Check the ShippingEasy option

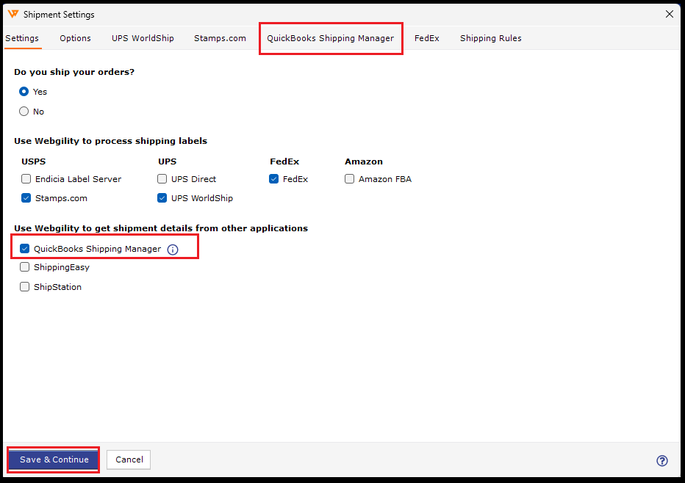click(25, 267)
